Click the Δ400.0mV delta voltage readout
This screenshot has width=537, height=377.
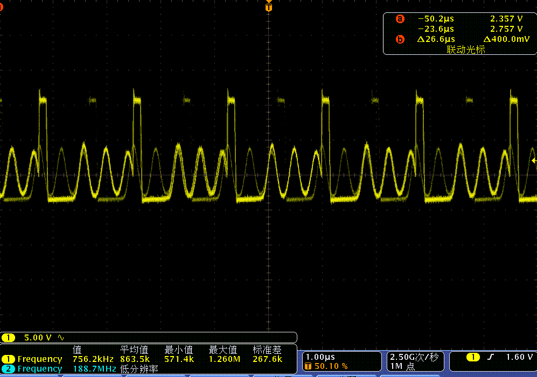coord(506,39)
